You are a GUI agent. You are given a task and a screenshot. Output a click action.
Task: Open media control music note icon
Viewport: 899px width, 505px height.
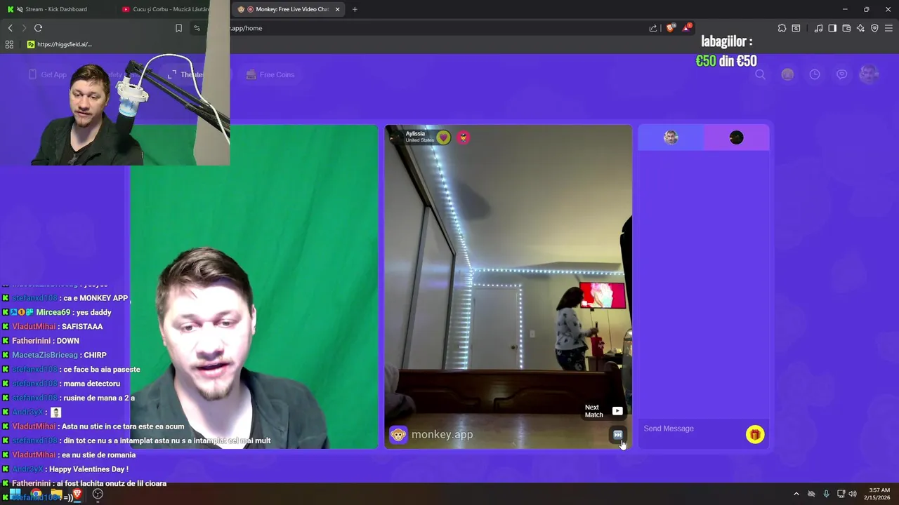point(818,28)
